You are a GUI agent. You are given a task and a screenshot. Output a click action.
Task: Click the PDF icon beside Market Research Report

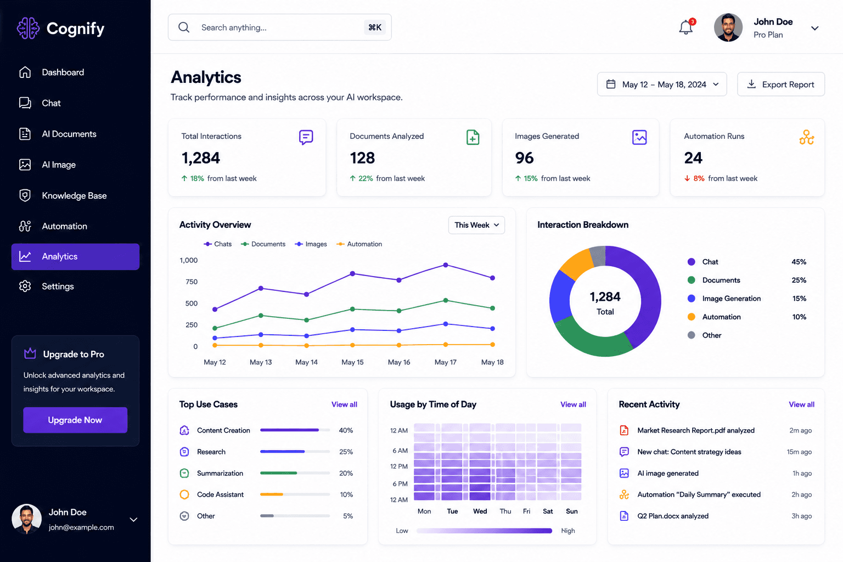click(x=624, y=430)
